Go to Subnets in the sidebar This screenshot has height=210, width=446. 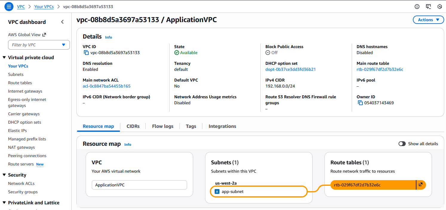tap(16, 74)
